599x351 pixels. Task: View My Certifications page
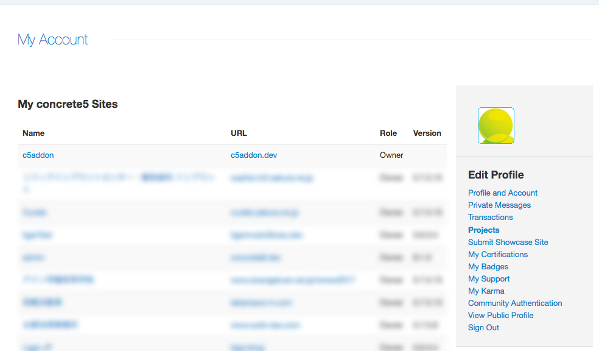click(498, 254)
